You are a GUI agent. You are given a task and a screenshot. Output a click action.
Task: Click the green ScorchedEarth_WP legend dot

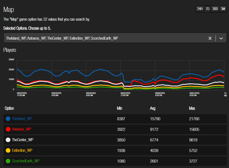(8, 161)
